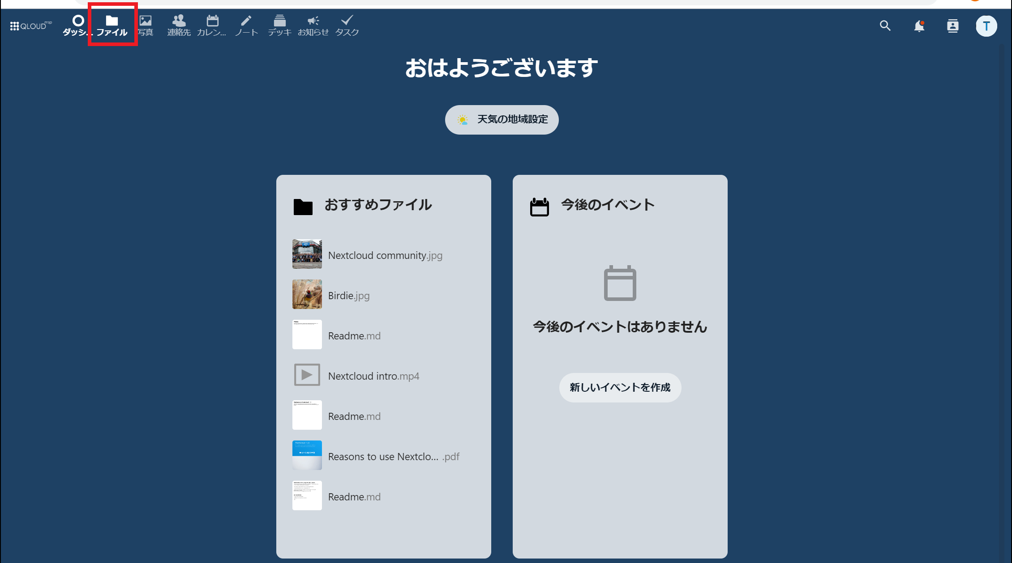1012x563 pixels.
Task: Open the weather location settings (天気の地域設定)
Action: pos(502,119)
